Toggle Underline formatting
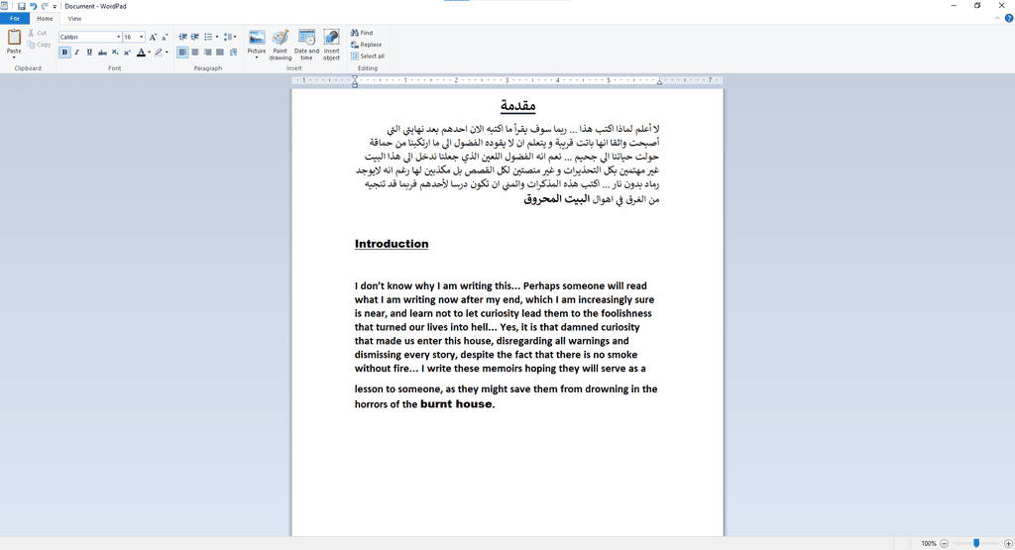This screenshot has width=1015, height=550. pos(89,53)
